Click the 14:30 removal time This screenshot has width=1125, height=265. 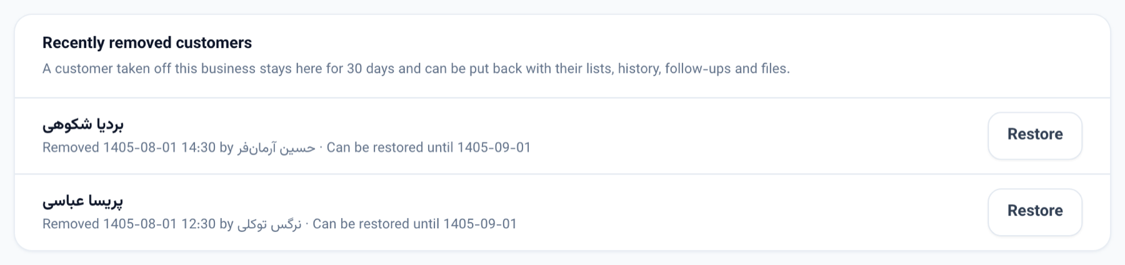click(198, 147)
